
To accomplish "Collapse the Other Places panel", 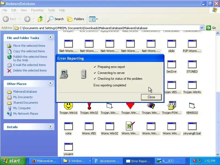I will tap(50, 83).
